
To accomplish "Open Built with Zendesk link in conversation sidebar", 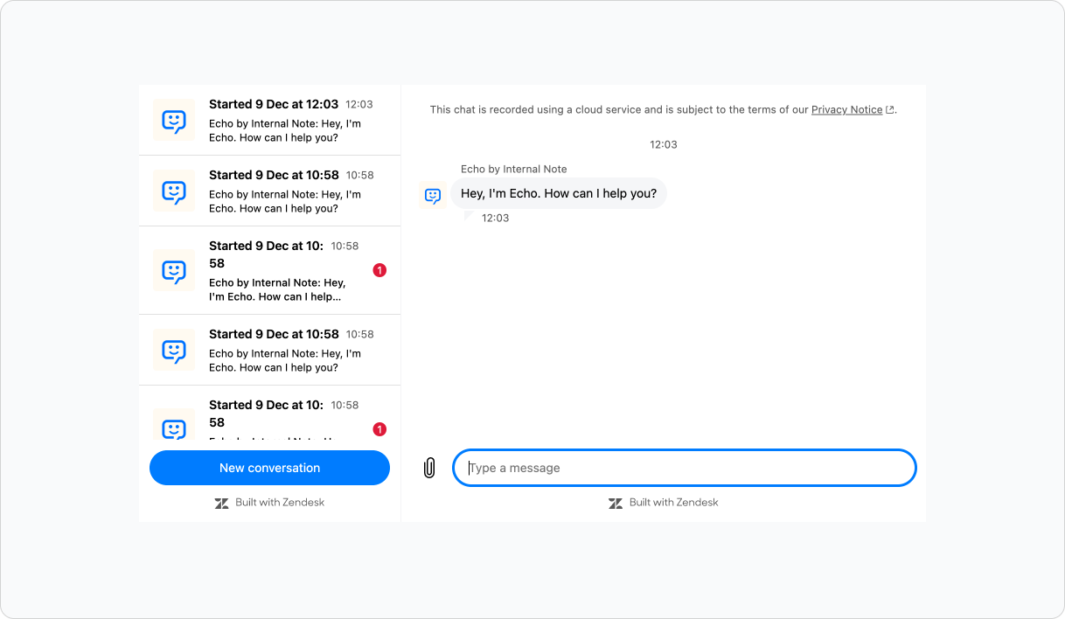I will tap(269, 503).
